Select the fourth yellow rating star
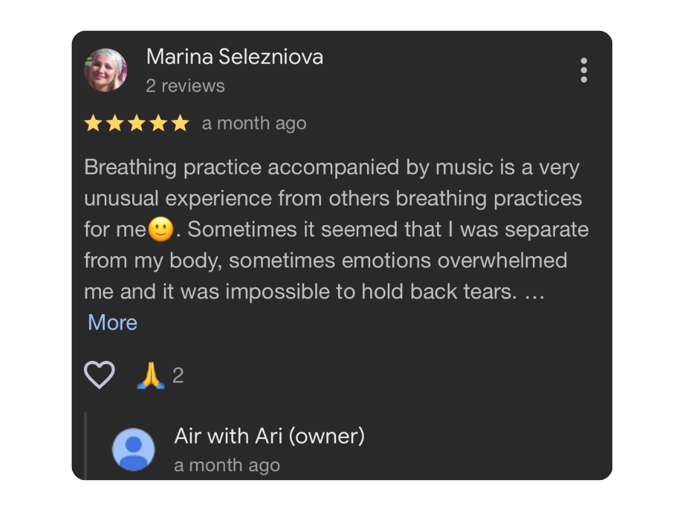681x511 pixels. point(158,123)
